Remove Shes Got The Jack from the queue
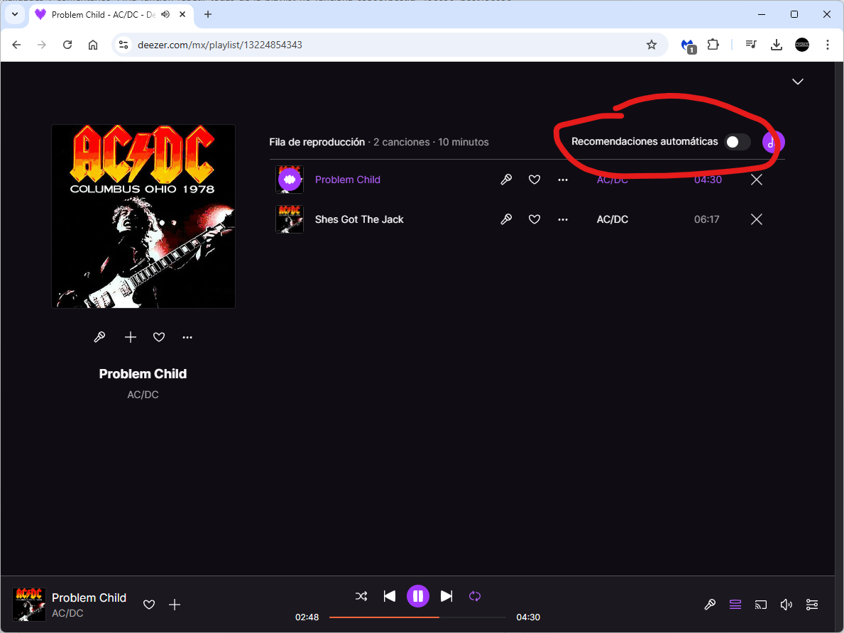Viewport: 844px width, 633px height. pyautogui.click(x=756, y=219)
